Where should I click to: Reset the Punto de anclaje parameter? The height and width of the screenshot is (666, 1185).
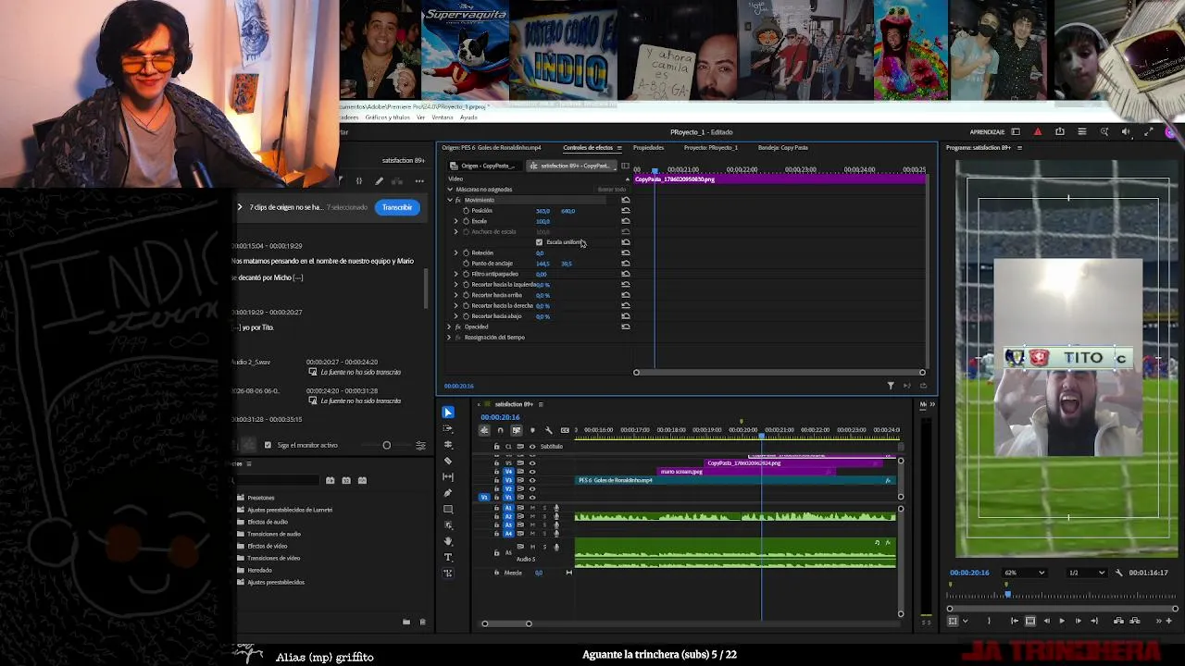click(626, 264)
